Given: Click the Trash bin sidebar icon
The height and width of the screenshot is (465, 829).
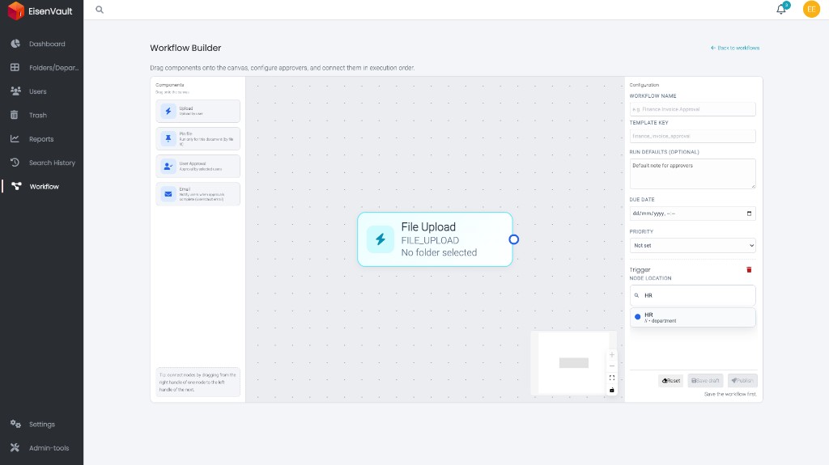Looking at the screenshot, I should click(x=15, y=115).
